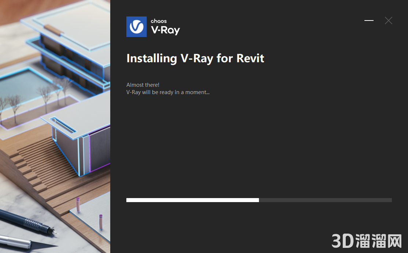
Task: Select the white V emblem in the logo
Action: point(137,26)
